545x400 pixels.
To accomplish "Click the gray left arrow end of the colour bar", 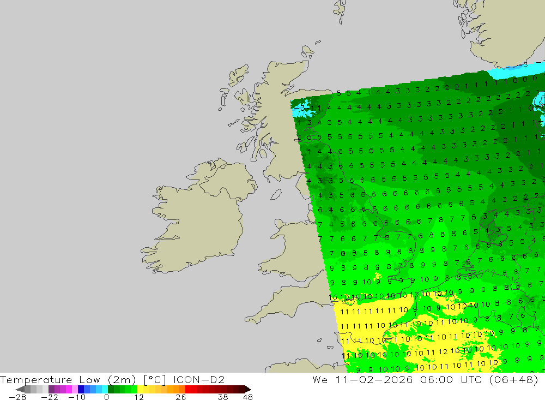I will (20, 390).
